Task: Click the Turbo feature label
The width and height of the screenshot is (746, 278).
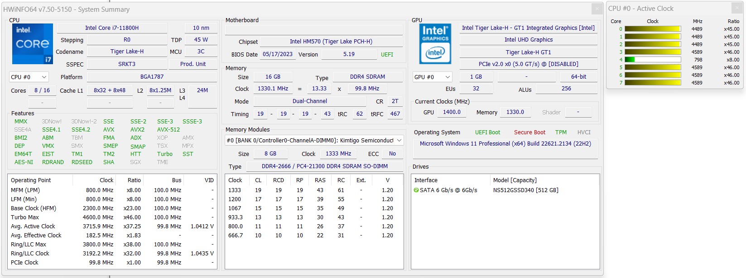Action: click(165, 154)
